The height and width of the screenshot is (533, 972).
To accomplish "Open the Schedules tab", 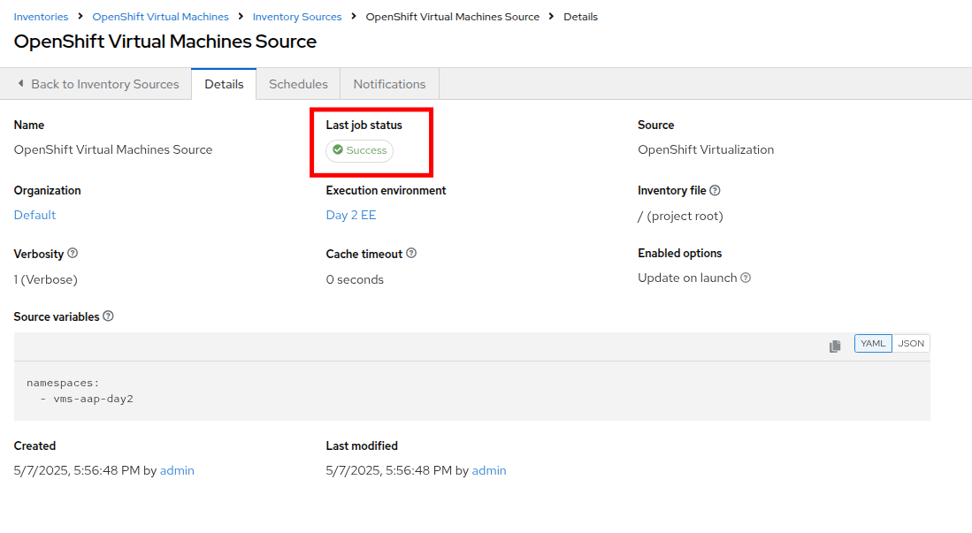I will (298, 84).
